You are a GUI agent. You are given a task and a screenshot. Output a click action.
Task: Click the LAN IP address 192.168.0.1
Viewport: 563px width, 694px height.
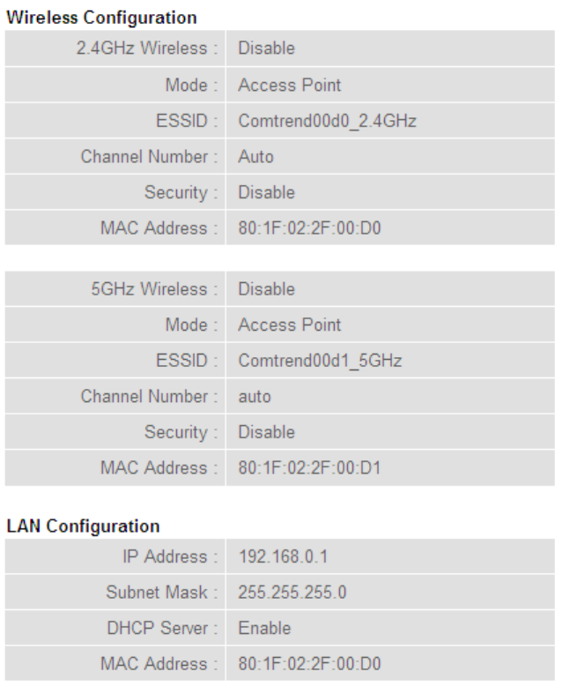click(x=283, y=556)
